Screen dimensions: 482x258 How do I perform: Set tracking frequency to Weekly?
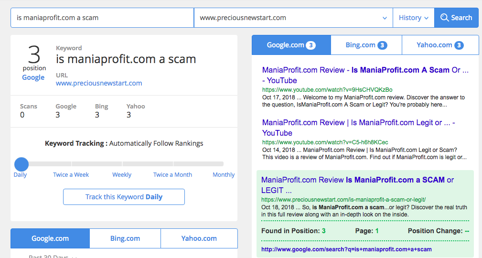122,175
